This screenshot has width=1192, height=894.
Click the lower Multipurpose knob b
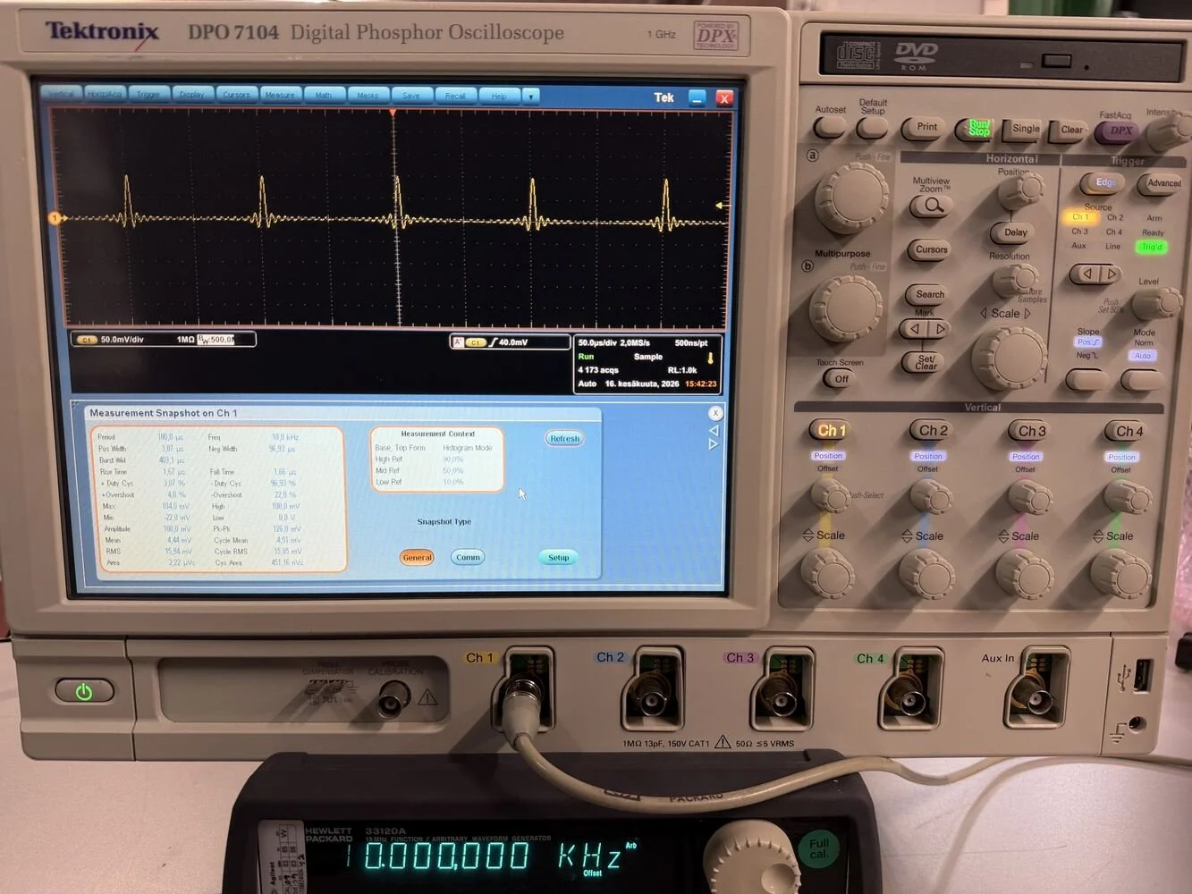(x=845, y=309)
